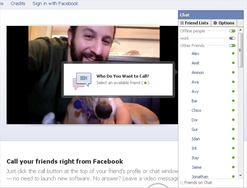This screenshot has width=247, height=188.
Task: Click the Friend Lists grid icon
Action: coord(182,23)
